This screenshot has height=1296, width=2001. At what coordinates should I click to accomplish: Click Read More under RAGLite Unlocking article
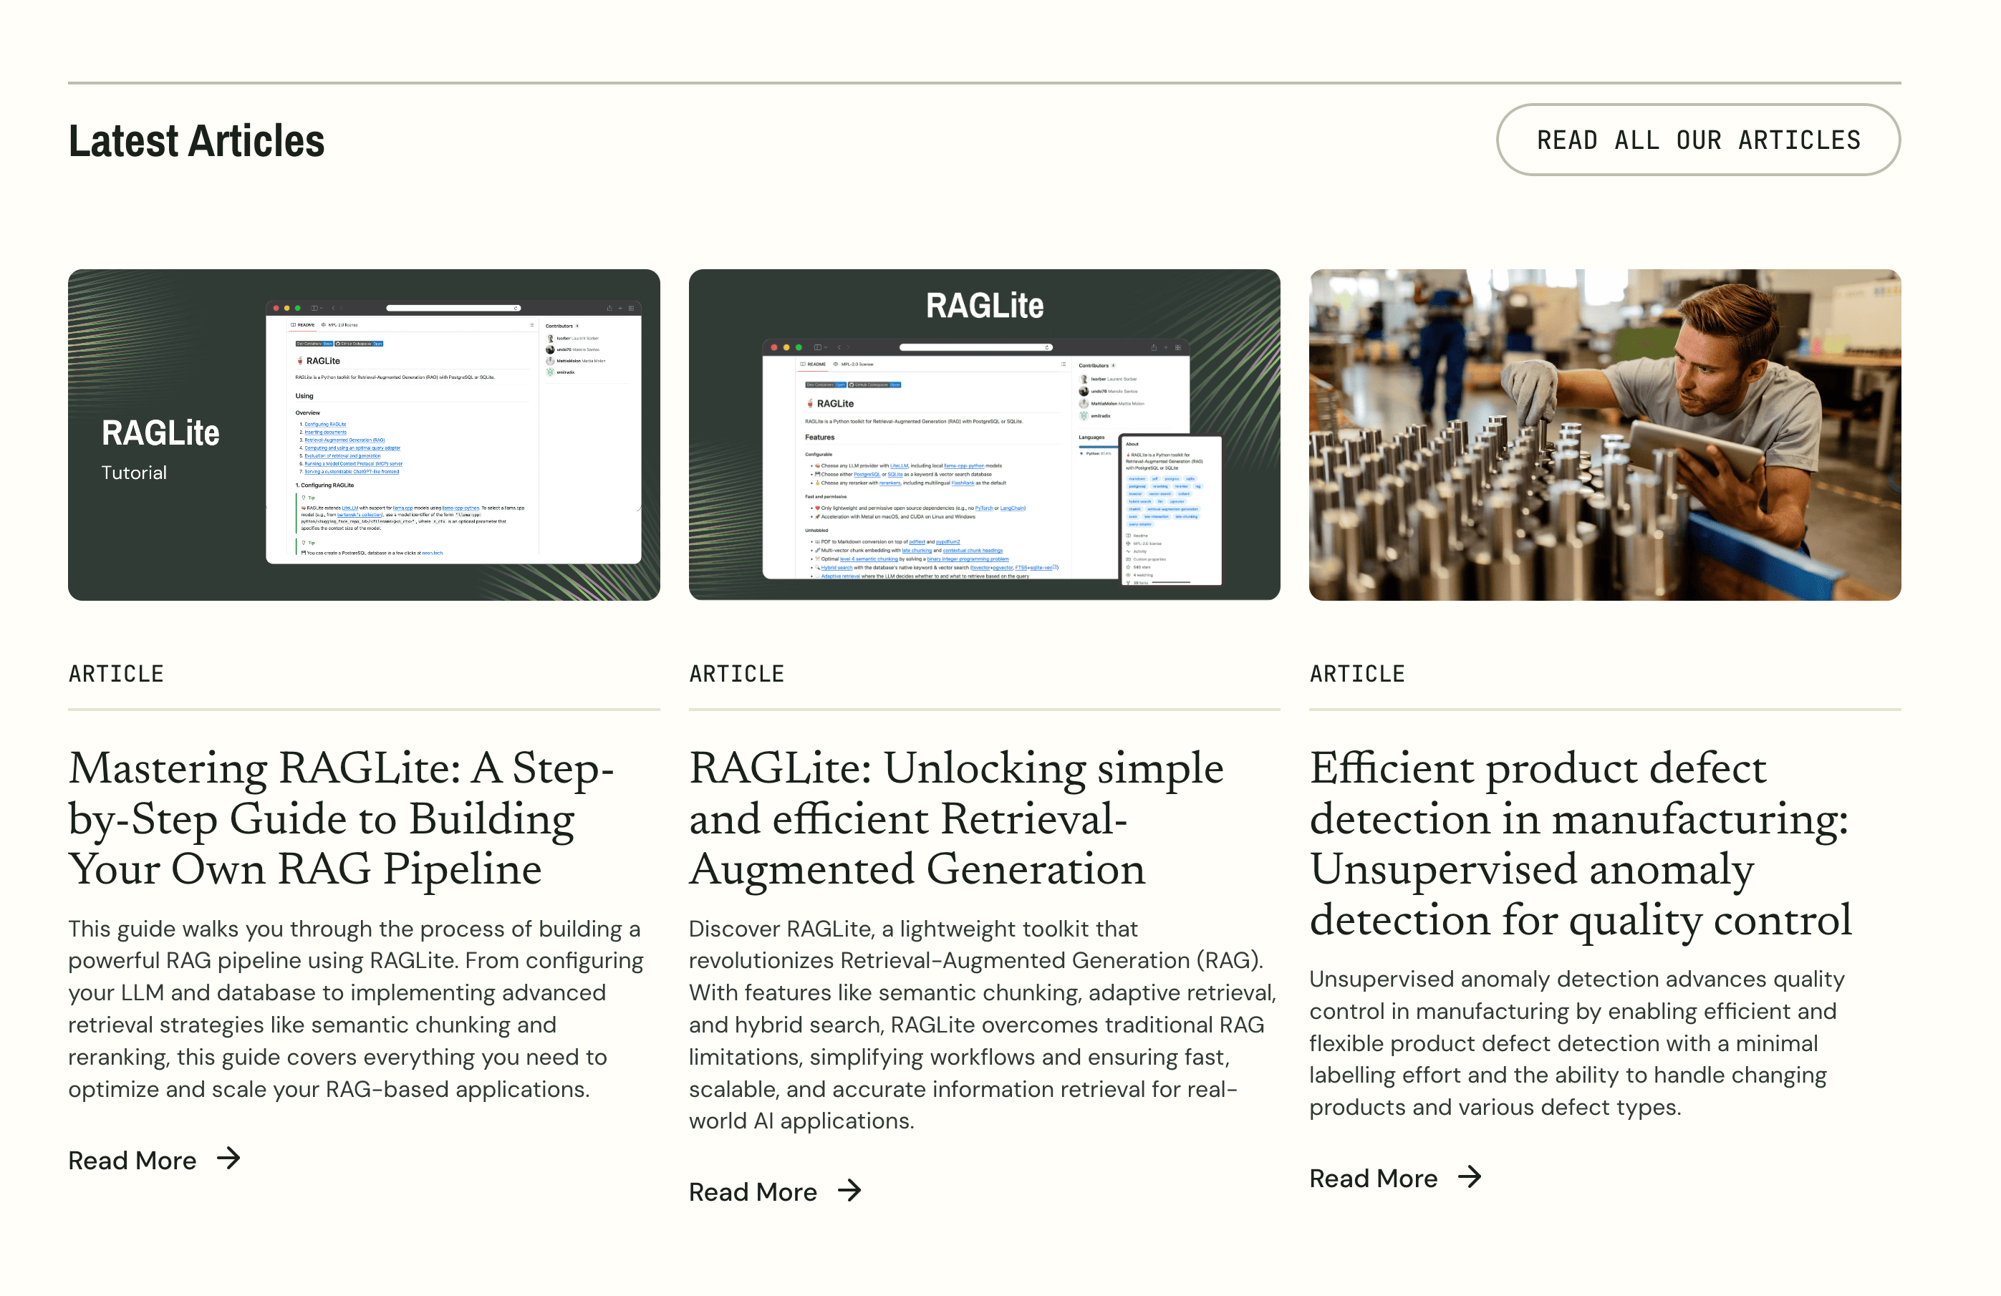(753, 1191)
